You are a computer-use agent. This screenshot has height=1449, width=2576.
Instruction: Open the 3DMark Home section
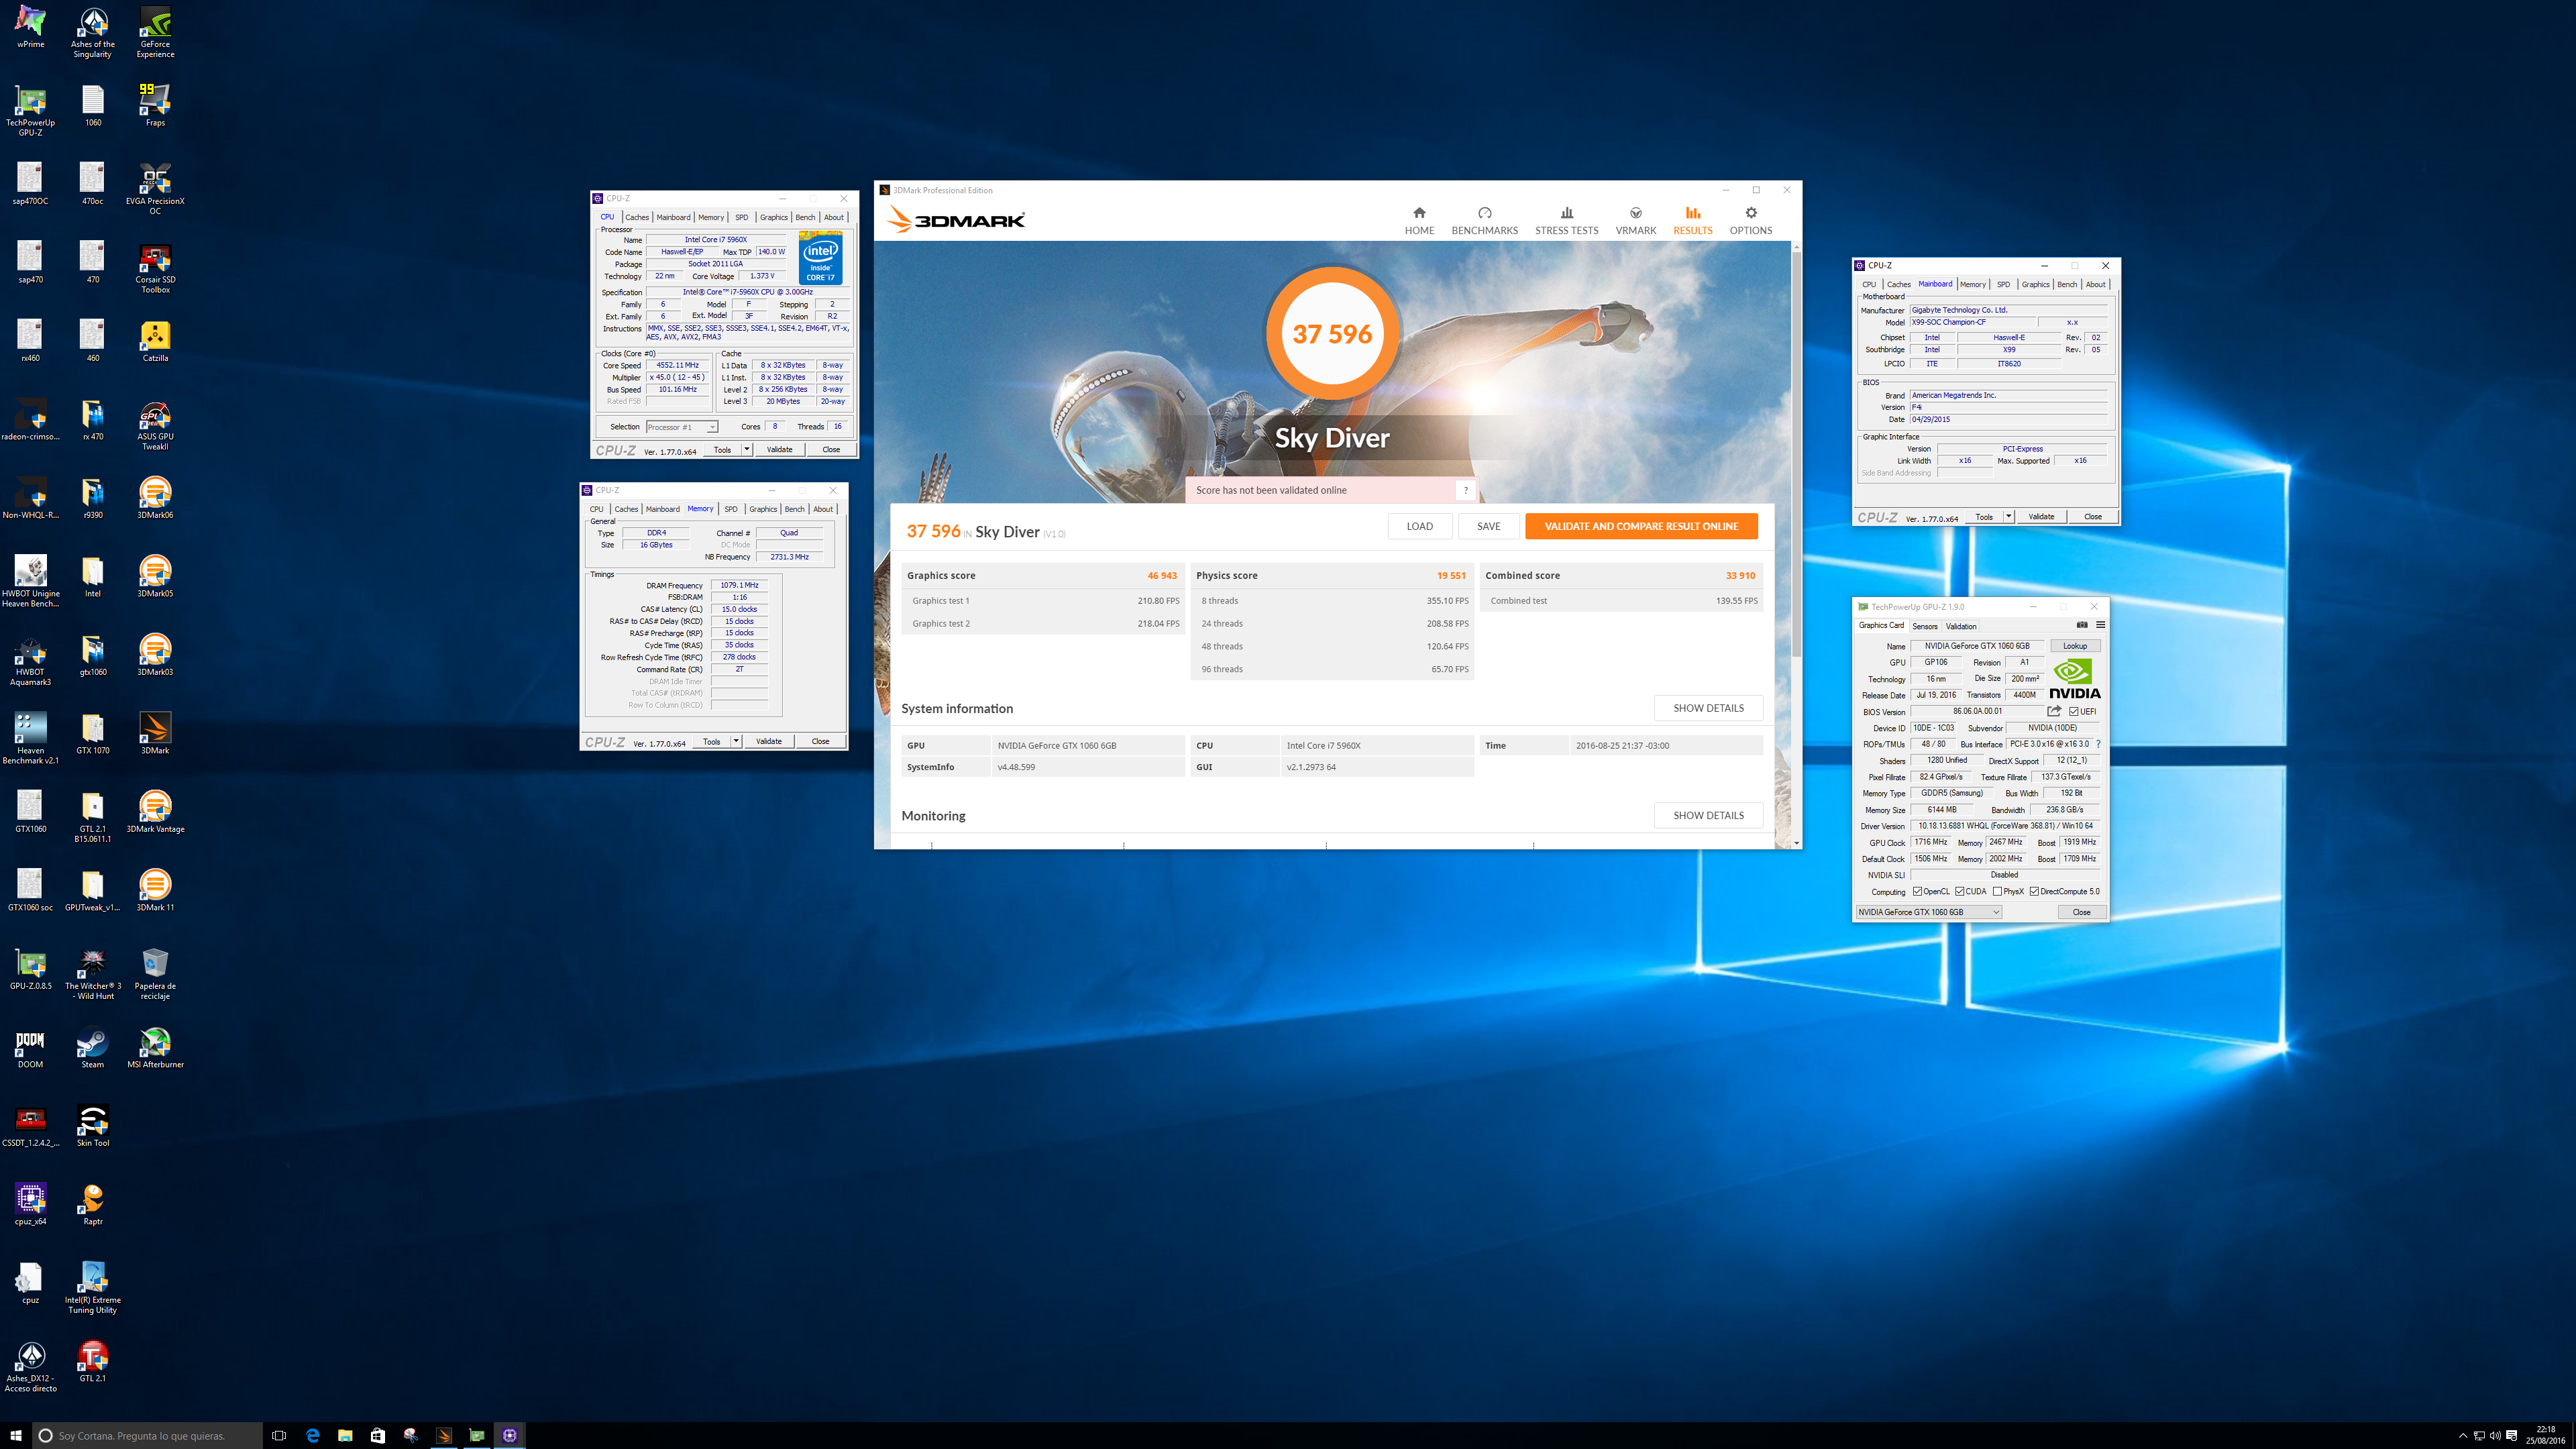pos(1419,221)
